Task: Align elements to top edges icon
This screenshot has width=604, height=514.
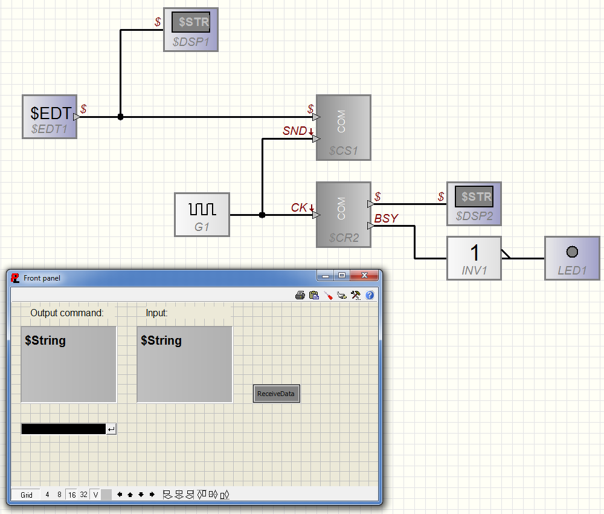Action: [202, 494]
